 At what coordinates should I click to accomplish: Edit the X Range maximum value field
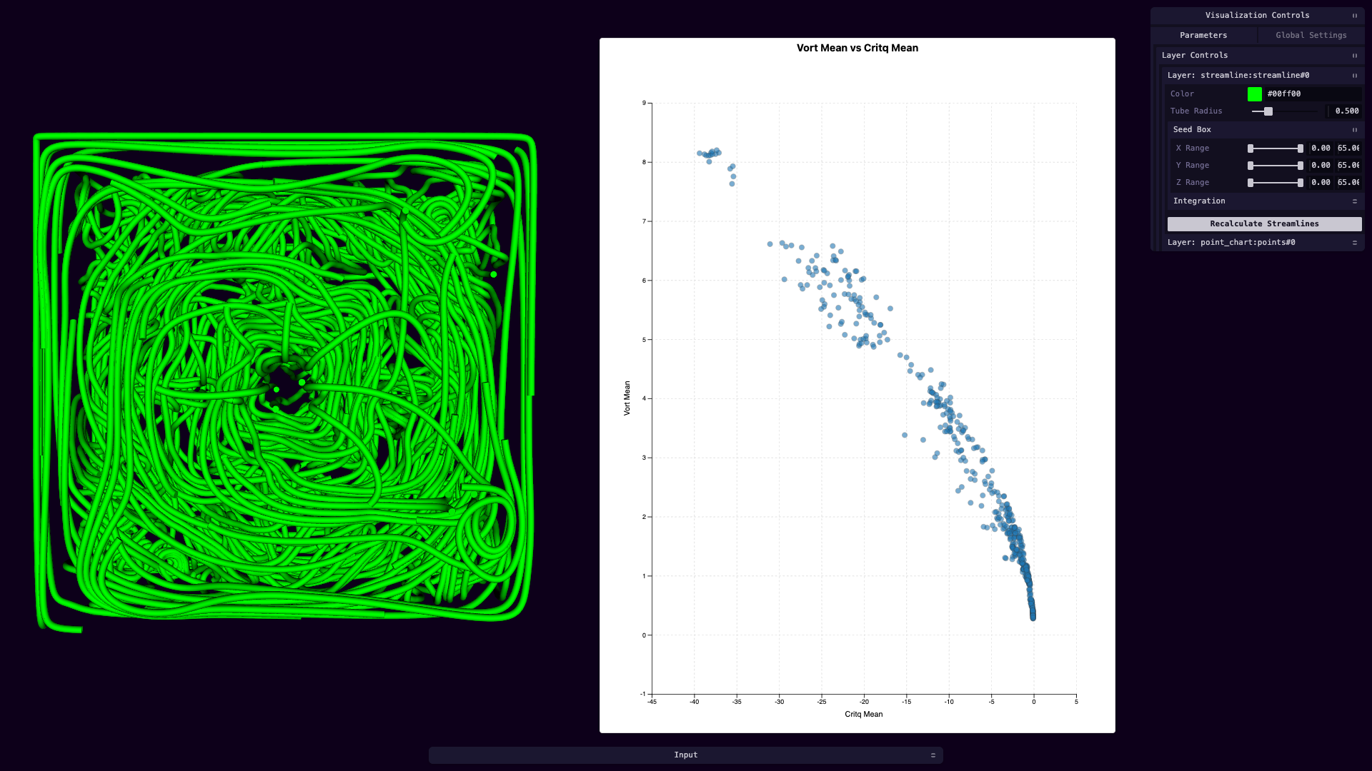point(1348,148)
